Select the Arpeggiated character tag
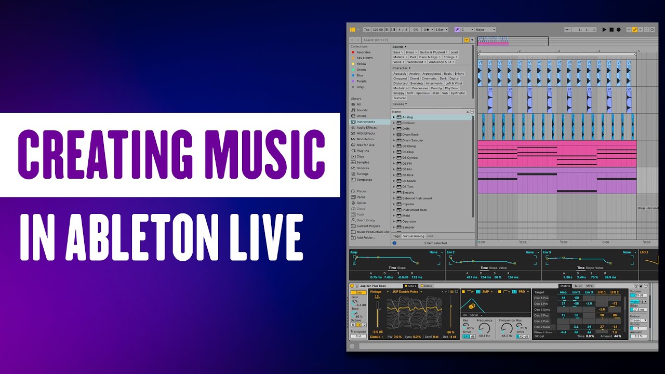This screenshot has width=665, height=374. click(431, 74)
